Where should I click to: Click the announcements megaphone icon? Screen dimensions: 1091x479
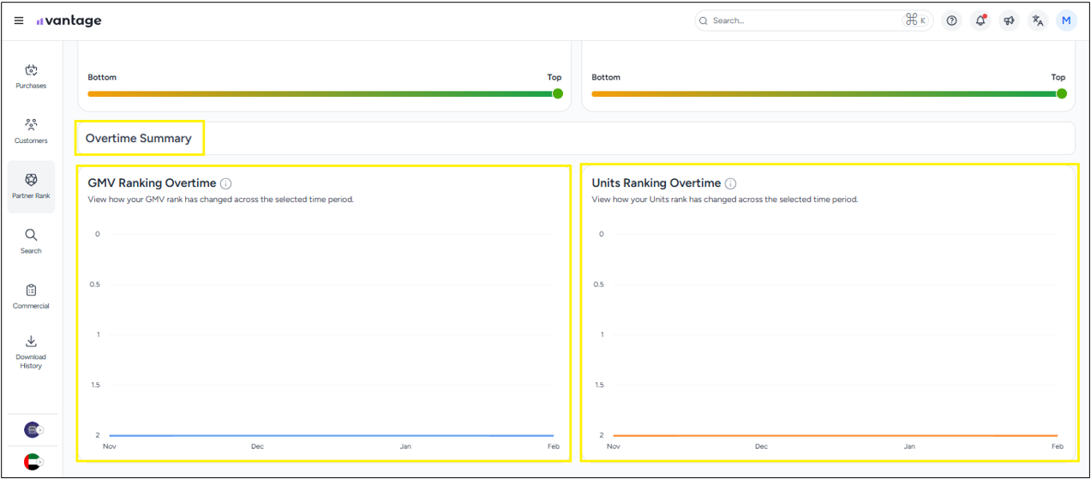coord(1010,21)
